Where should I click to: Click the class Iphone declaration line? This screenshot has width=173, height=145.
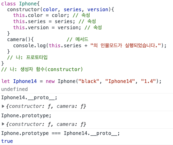[x=21, y=4]
